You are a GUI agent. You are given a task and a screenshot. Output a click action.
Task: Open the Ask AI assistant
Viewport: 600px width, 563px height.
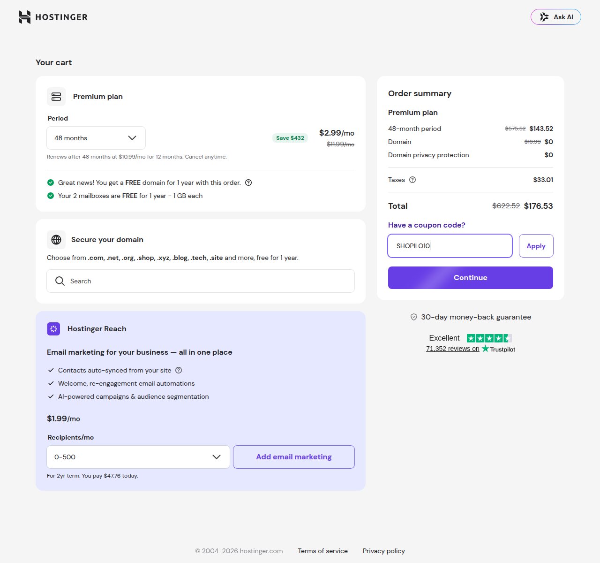(556, 17)
